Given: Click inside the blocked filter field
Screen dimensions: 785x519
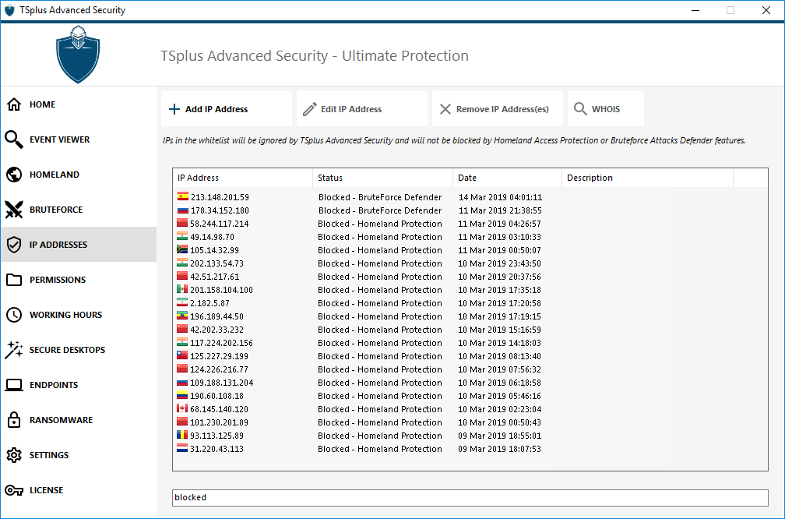Looking at the screenshot, I should click(467, 497).
